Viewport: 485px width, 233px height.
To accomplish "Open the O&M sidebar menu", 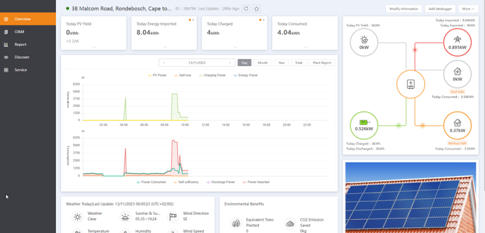I will 19,32.
